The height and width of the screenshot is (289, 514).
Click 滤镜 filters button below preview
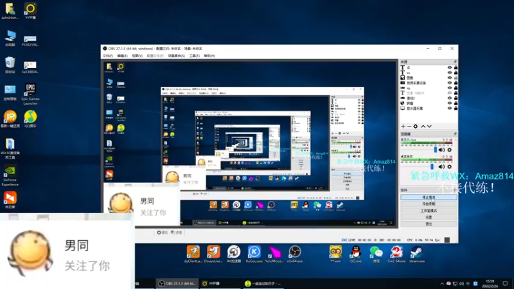pos(177,232)
